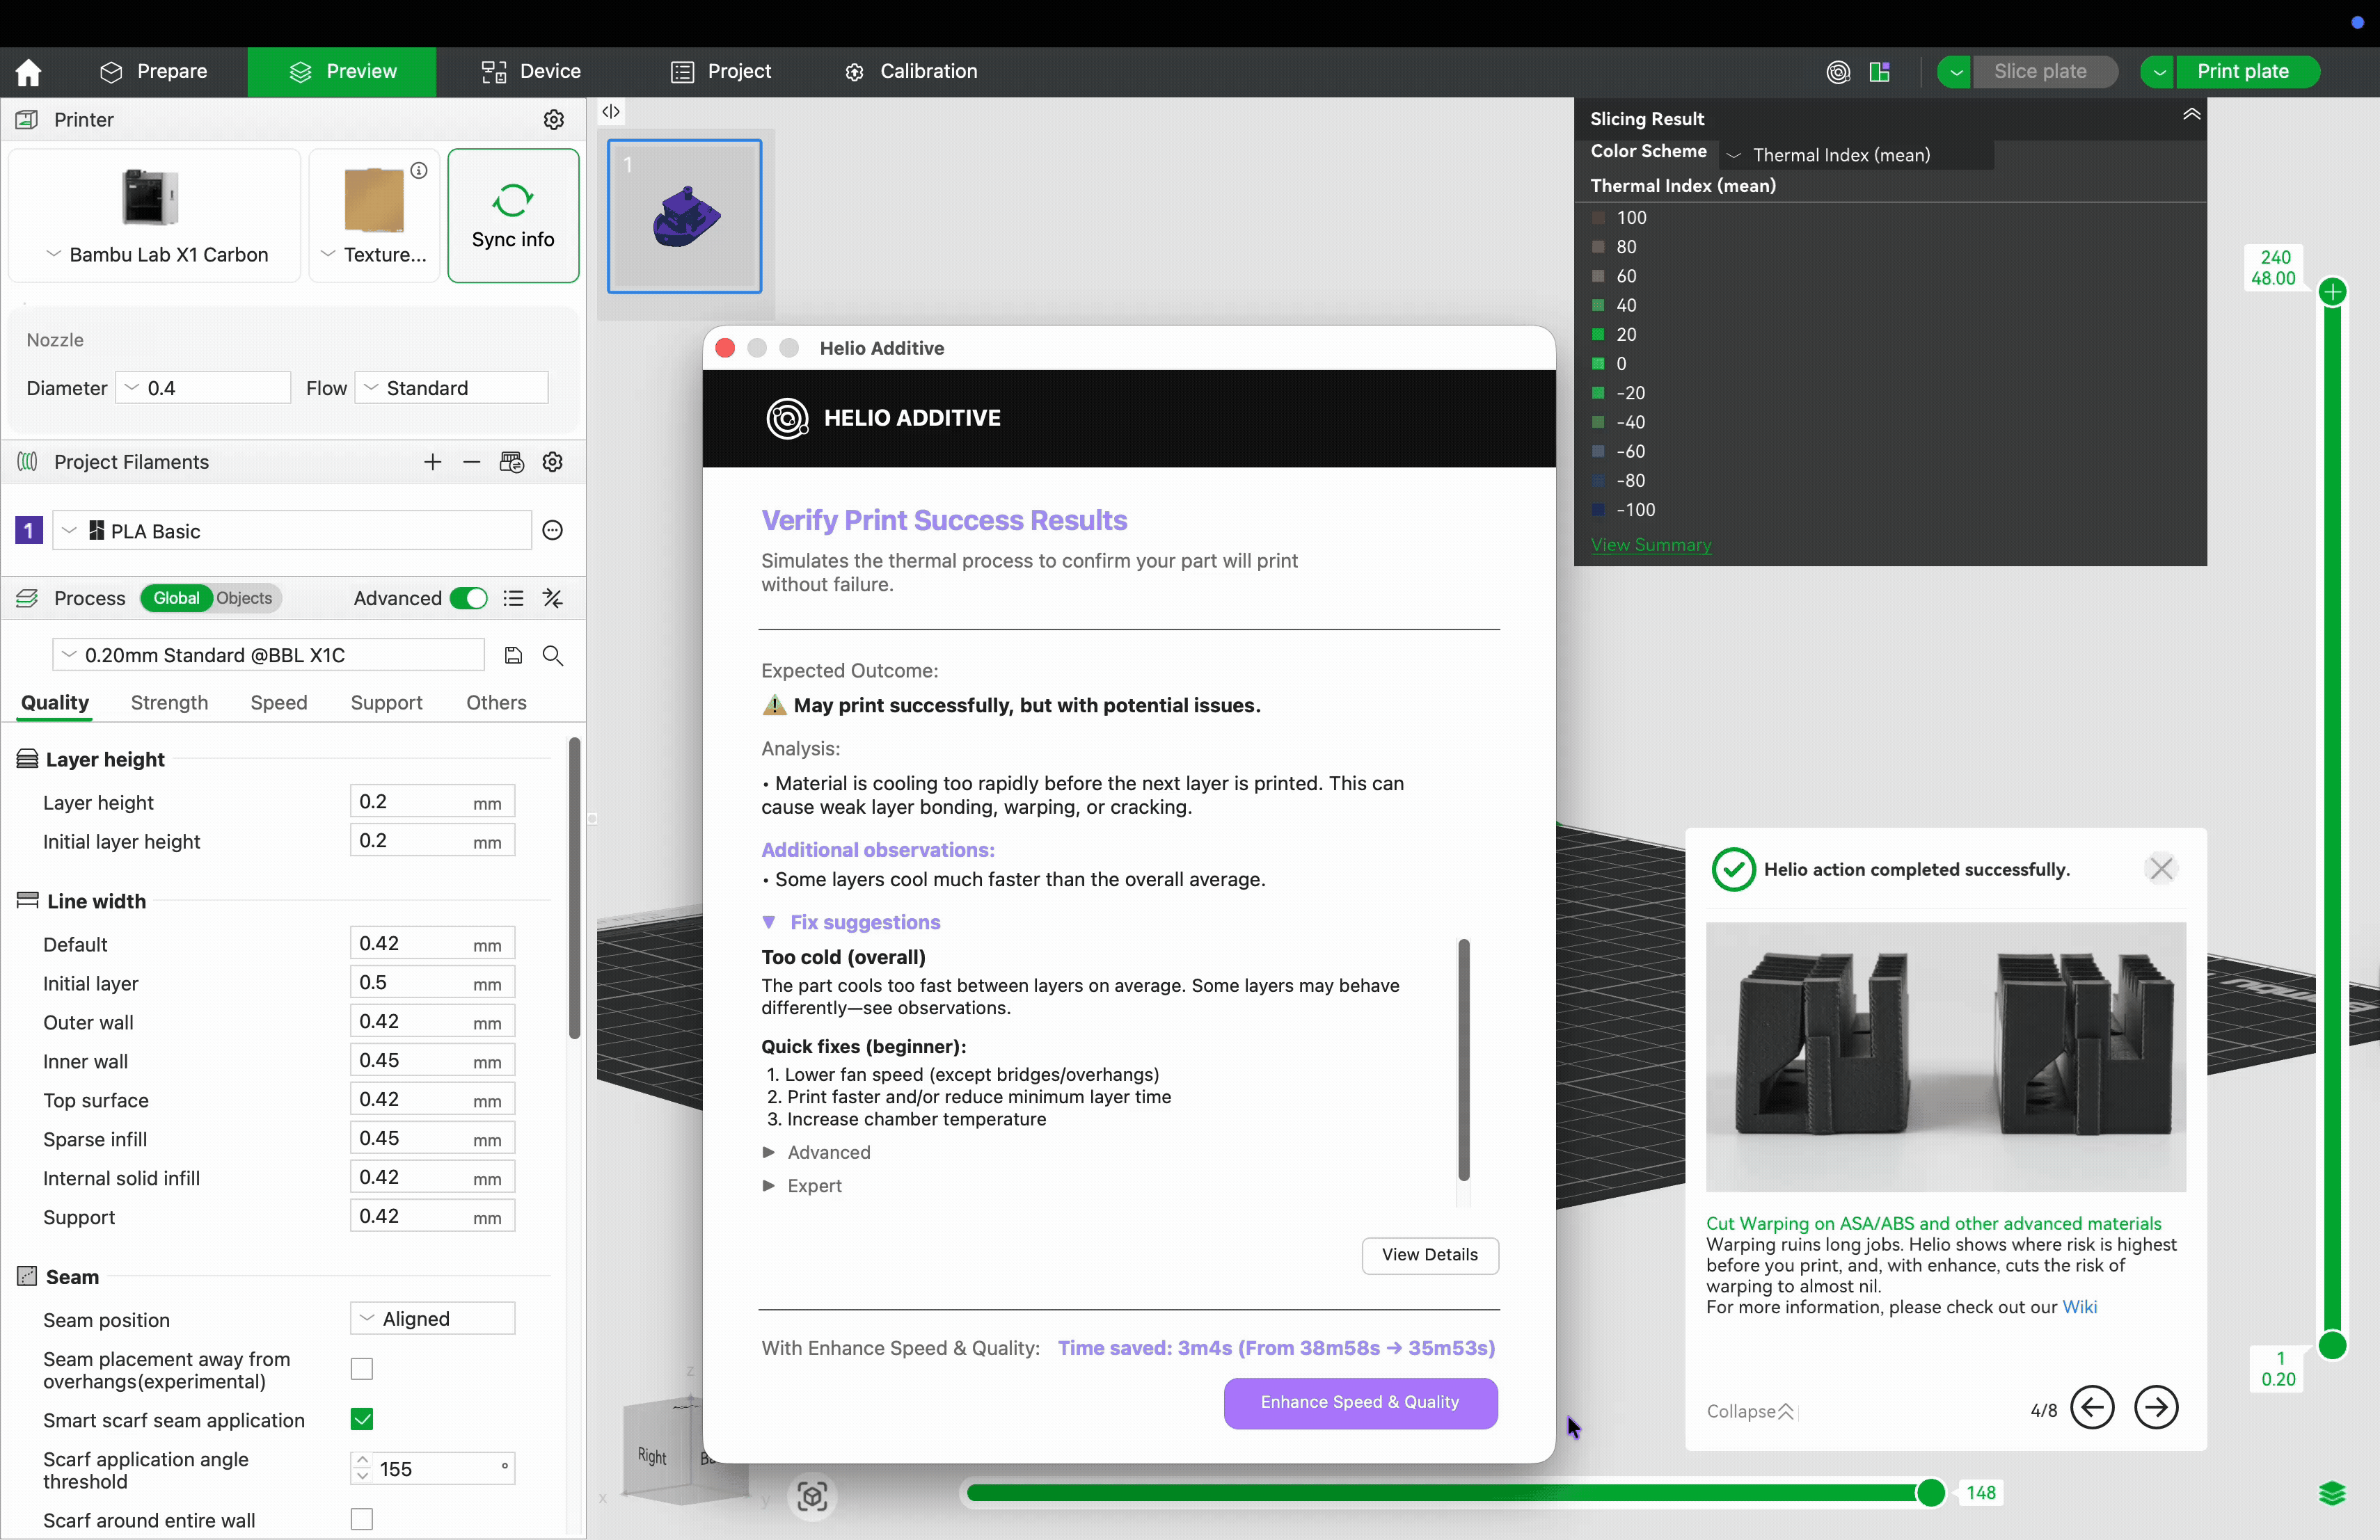Click the Home icon in top bar
Viewport: 2380px width, 1540px height.
point(28,72)
